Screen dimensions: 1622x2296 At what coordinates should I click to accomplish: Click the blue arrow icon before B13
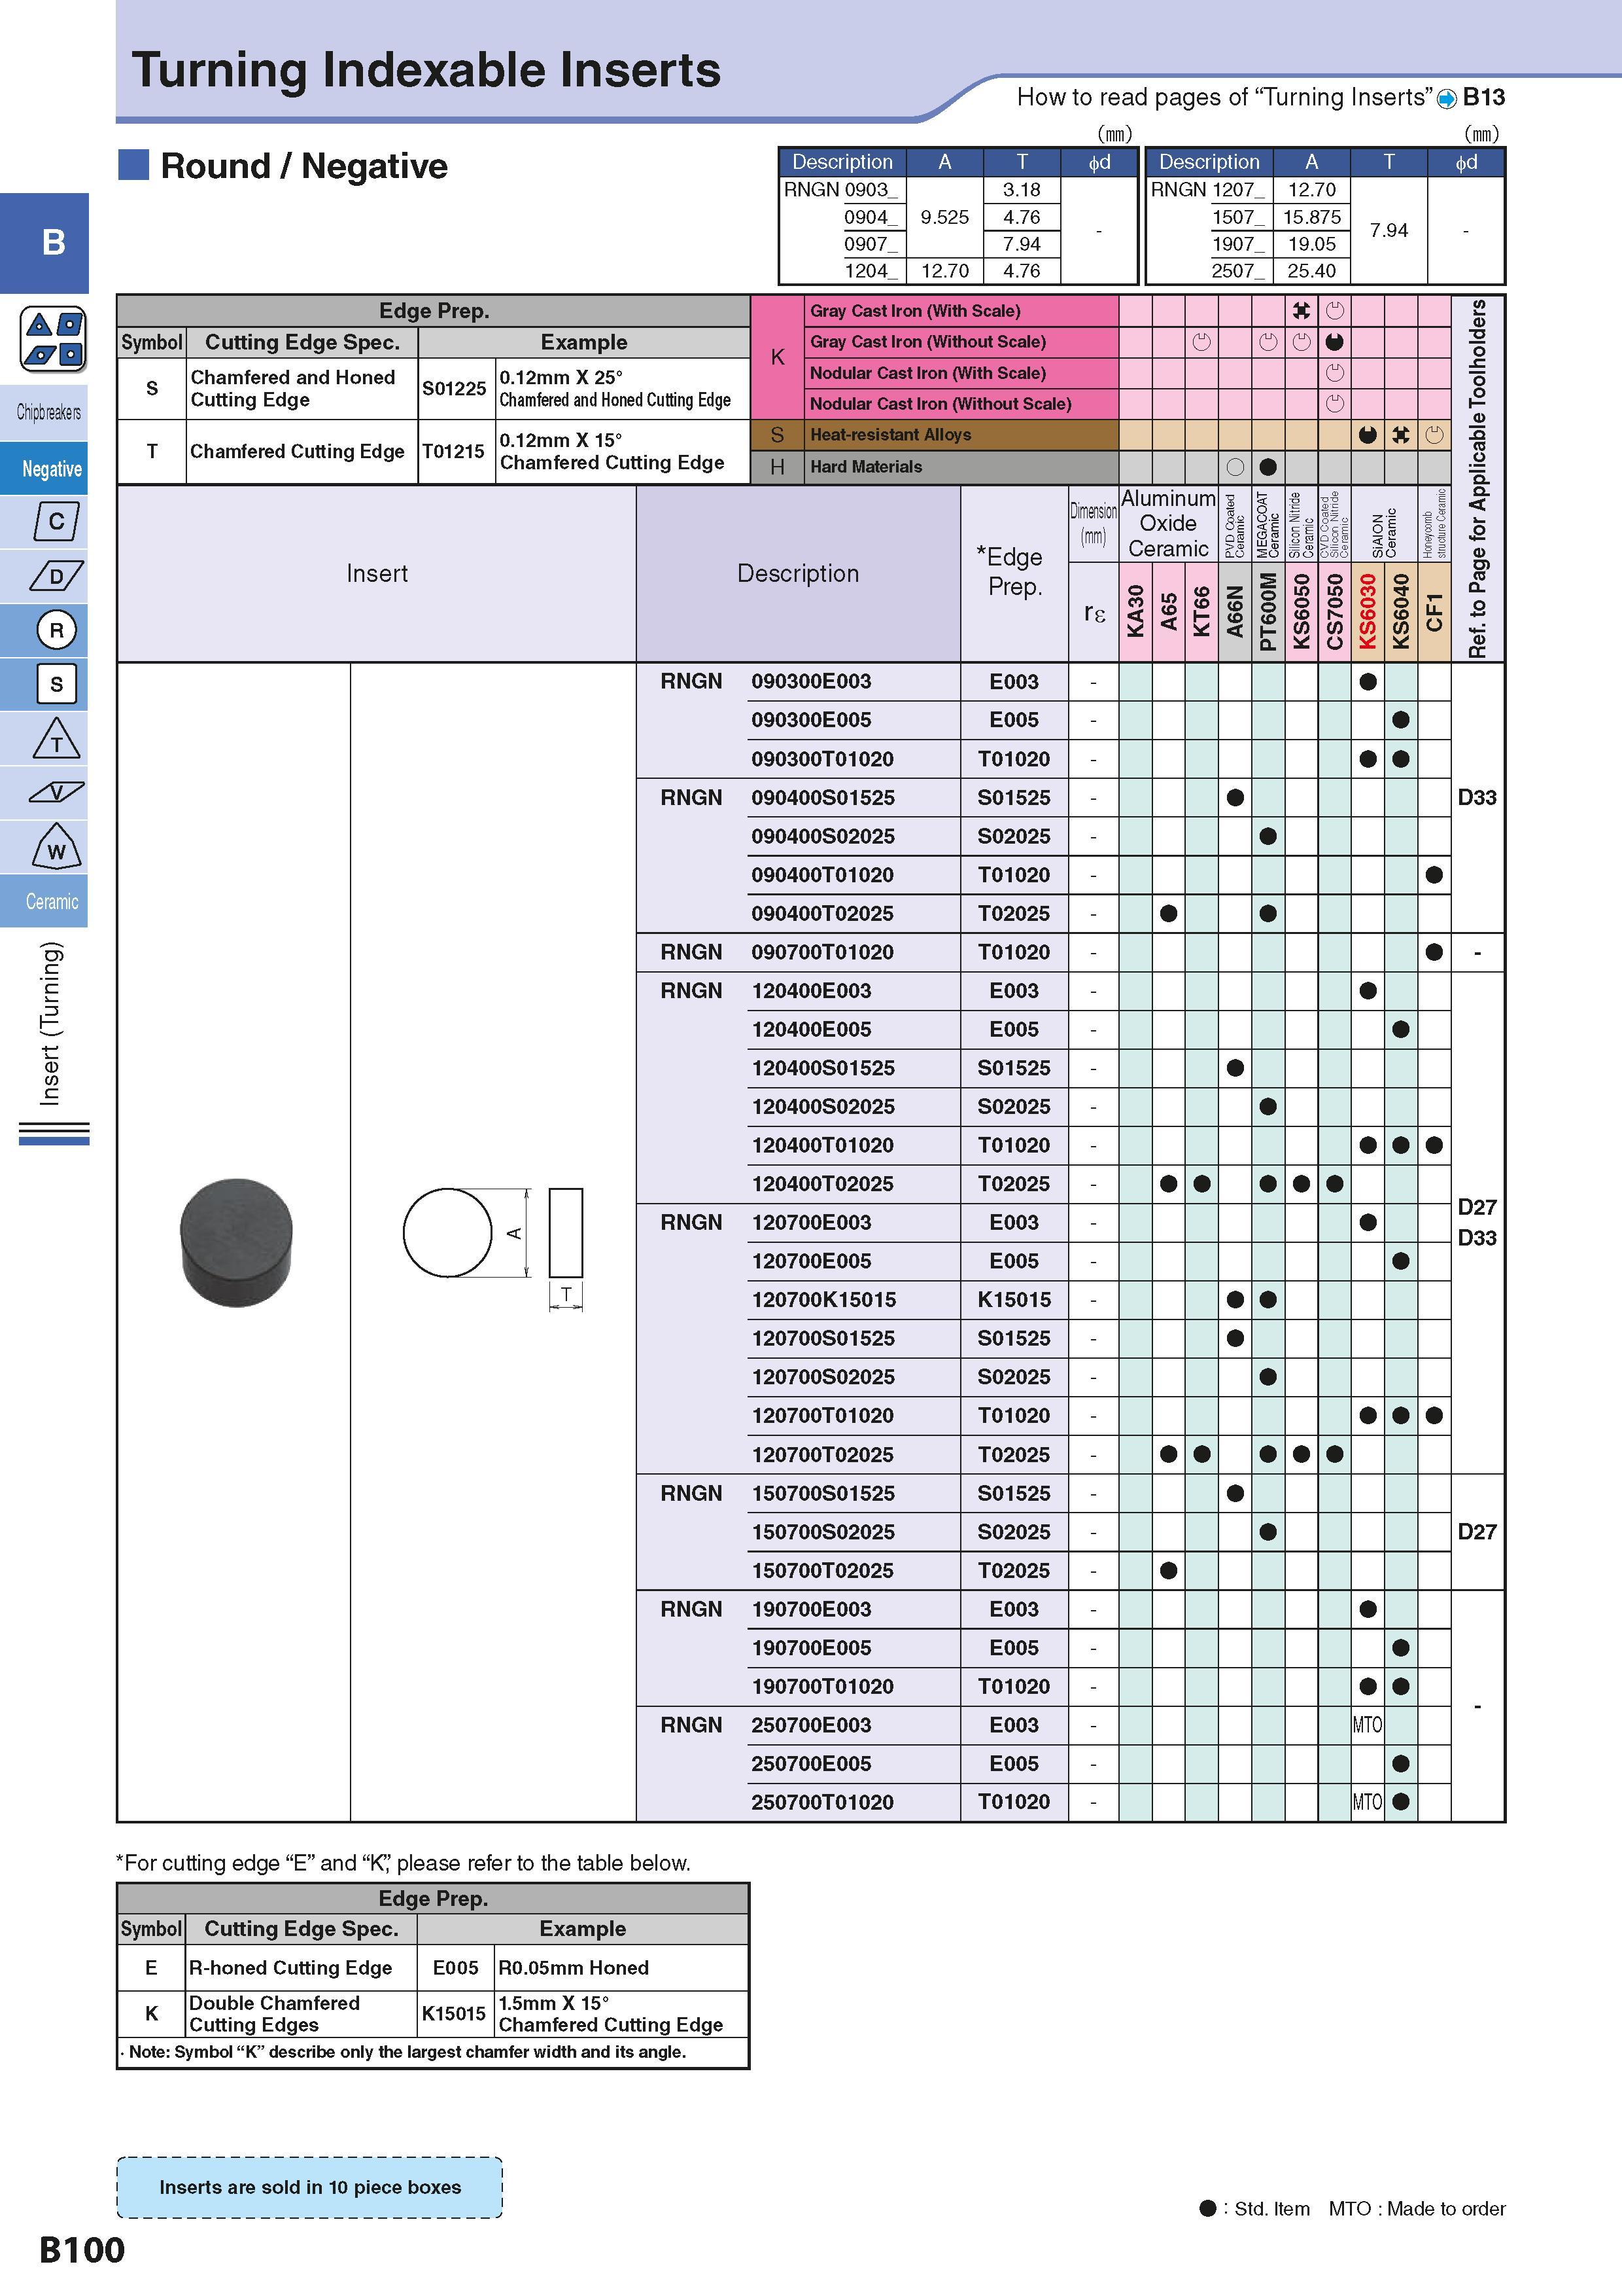(x=1446, y=98)
